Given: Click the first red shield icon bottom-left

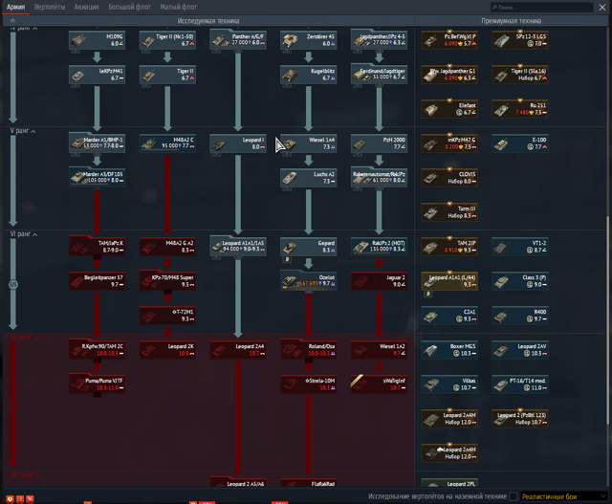Looking at the screenshot, I should click(11, 499).
